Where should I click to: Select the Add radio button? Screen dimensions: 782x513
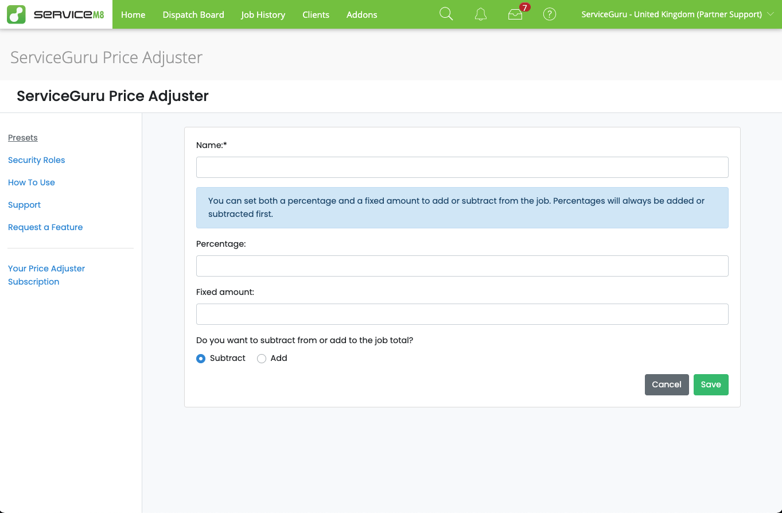(262, 359)
